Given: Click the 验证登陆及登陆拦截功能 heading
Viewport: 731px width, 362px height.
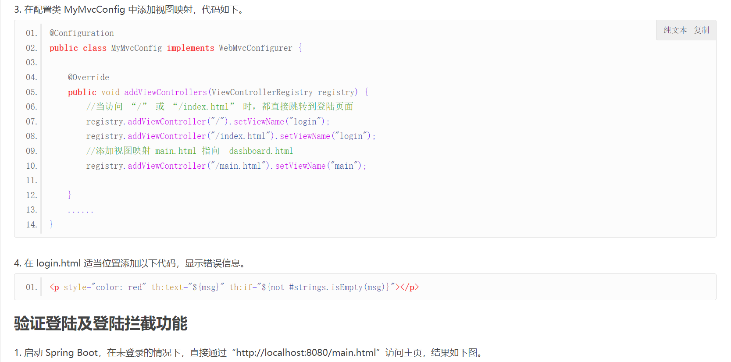Looking at the screenshot, I should pyautogui.click(x=100, y=323).
